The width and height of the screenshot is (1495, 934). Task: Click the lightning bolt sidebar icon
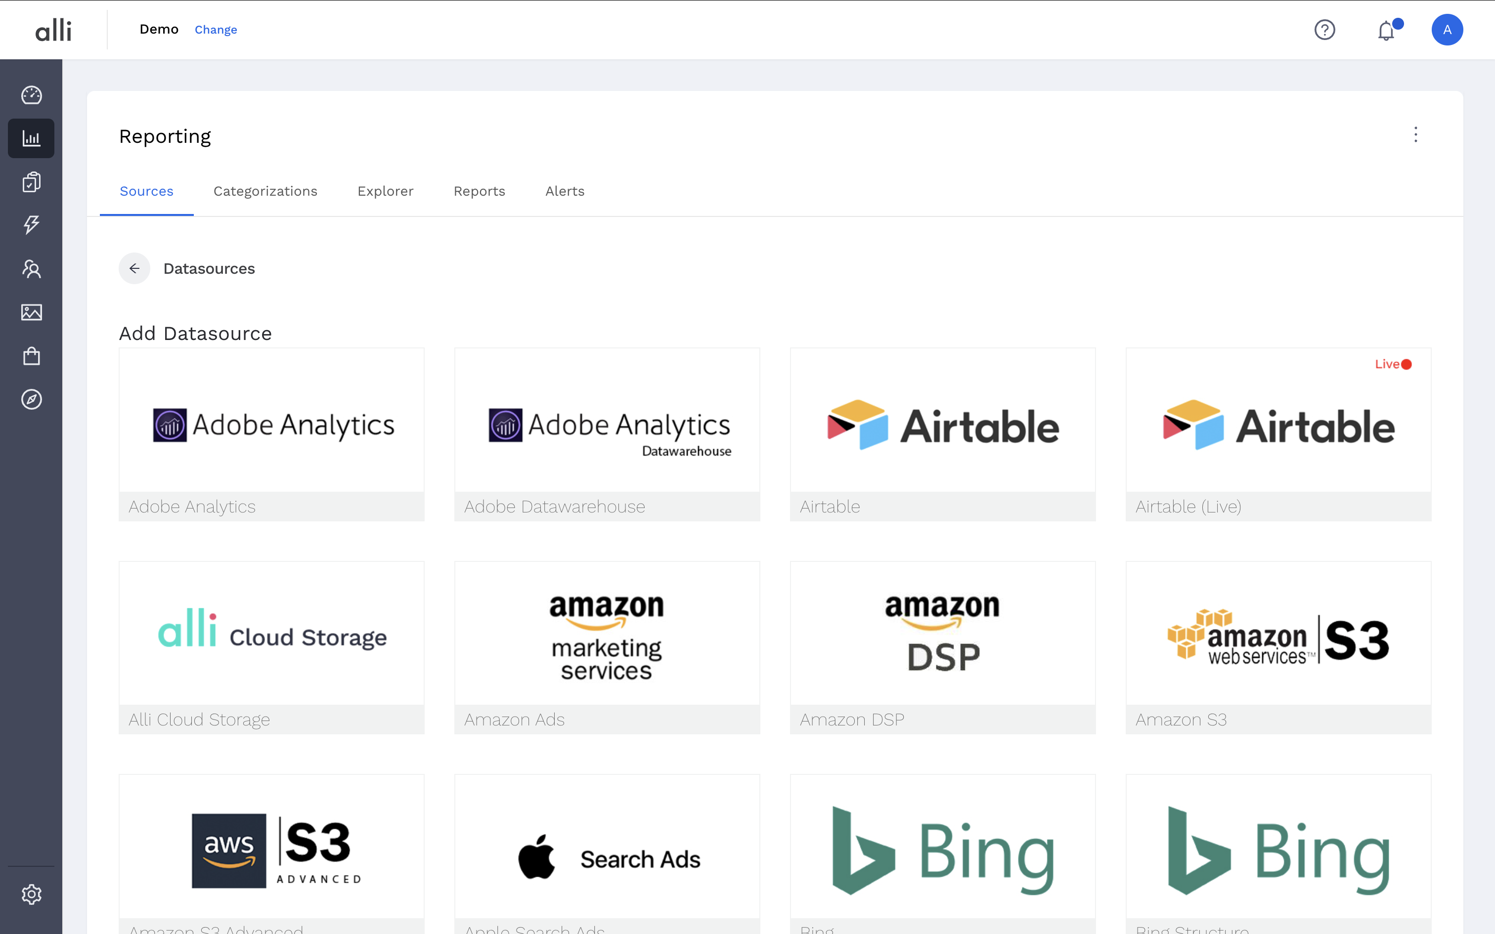[x=32, y=225]
